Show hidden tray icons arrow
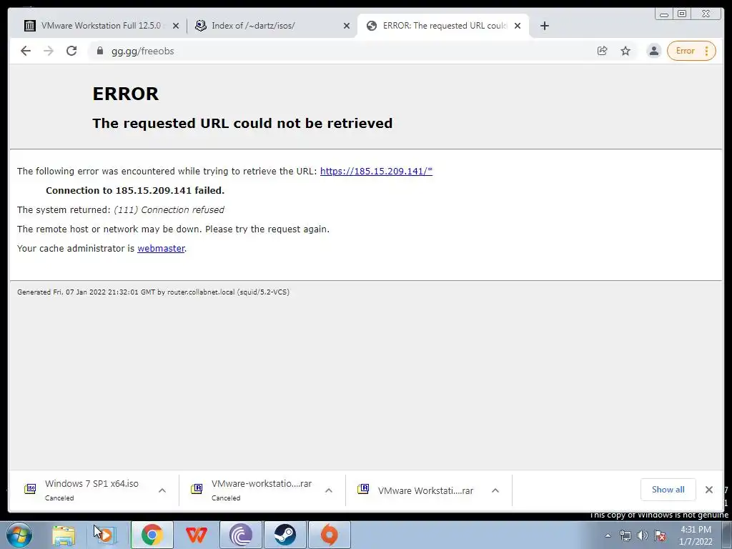 [608, 535]
